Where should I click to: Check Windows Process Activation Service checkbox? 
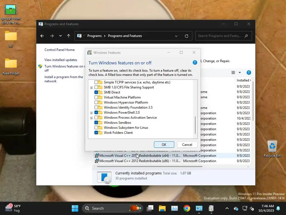click(96, 118)
